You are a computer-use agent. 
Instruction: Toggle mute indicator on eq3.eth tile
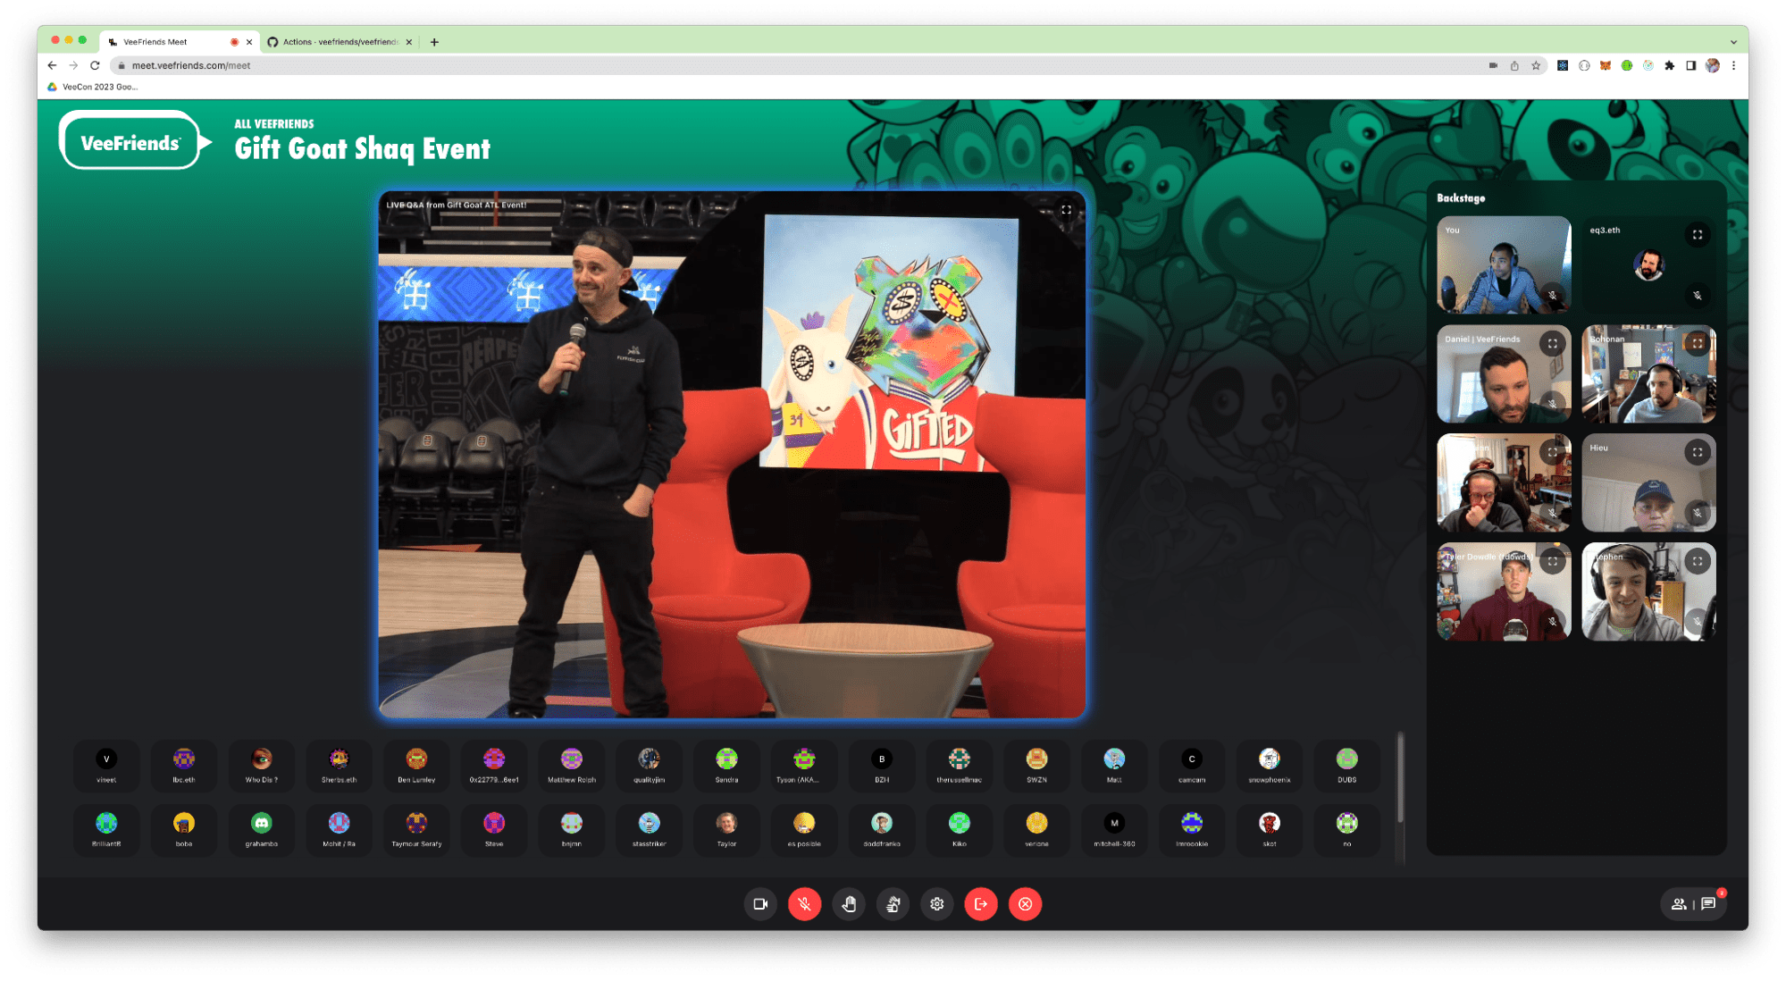point(1698,295)
